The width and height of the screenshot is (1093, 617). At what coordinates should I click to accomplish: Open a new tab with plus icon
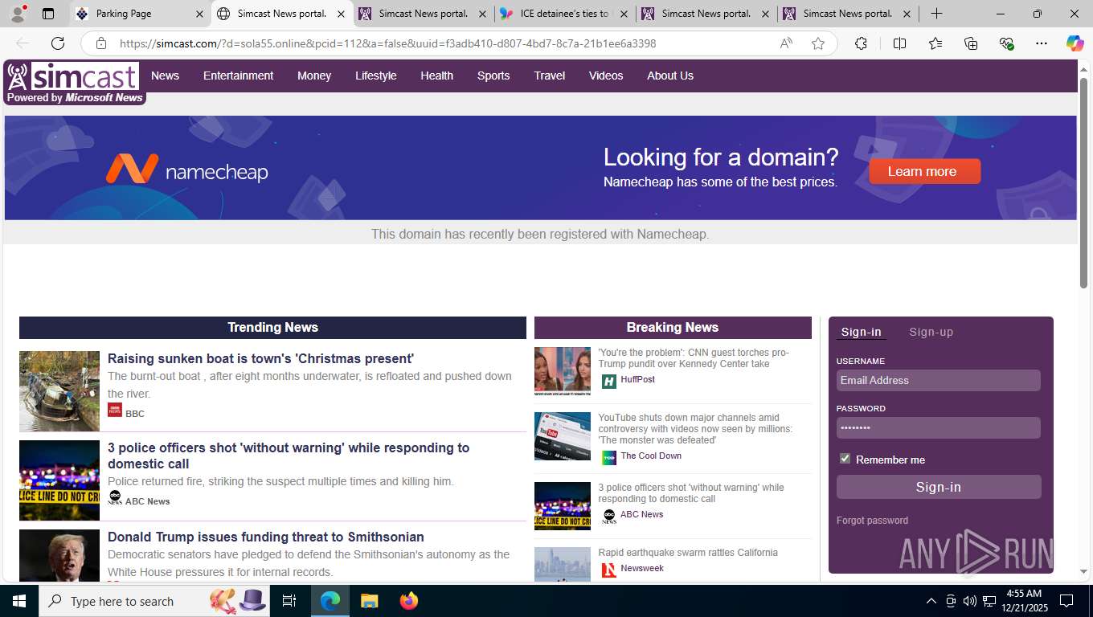tap(936, 14)
